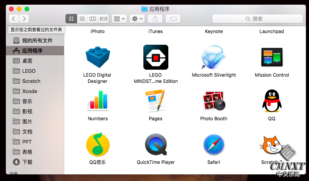The width and height of the screenshot is (309, 181).
Task: Select 应用程序 in the sidebar
Action: tap(35, 51)
